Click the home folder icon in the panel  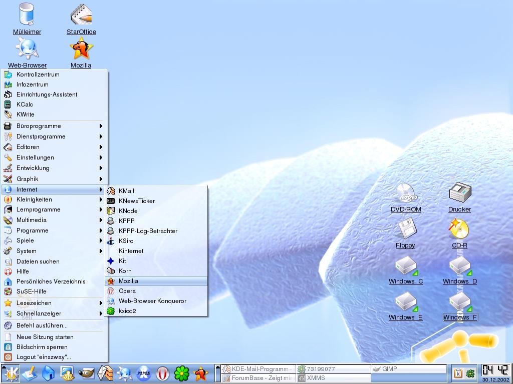point(49,373)
